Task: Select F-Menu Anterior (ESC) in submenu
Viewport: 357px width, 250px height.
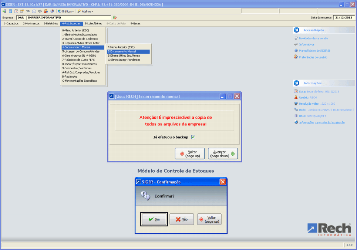Action: pyautogui.click(x=128, y=47)
